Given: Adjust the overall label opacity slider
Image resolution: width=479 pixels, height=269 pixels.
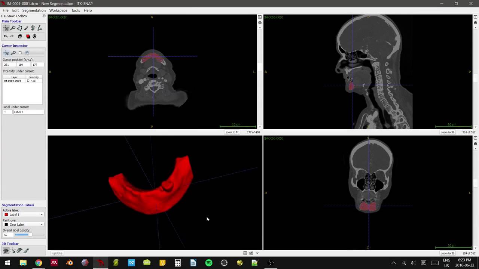Looking at the screenshot, I should click(29, 235).
